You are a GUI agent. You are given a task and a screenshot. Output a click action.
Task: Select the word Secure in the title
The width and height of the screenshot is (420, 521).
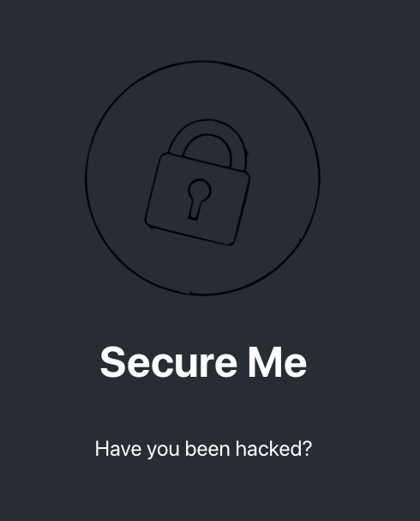coord(169,362)
